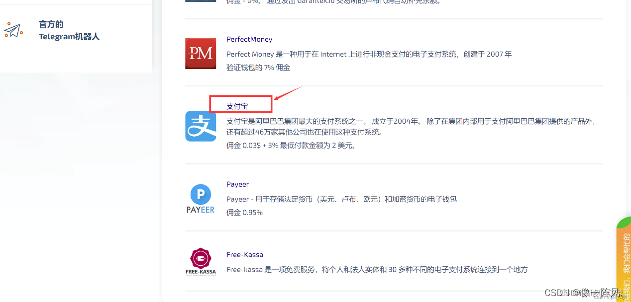Select the text '验证钱包的 7% 佣金'
Viewport: 631px width, 302px height.
[258, 67]
